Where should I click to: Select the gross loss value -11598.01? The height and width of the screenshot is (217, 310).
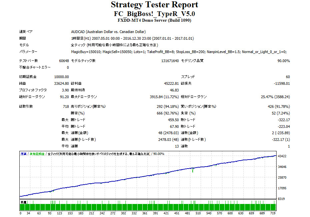282,83
